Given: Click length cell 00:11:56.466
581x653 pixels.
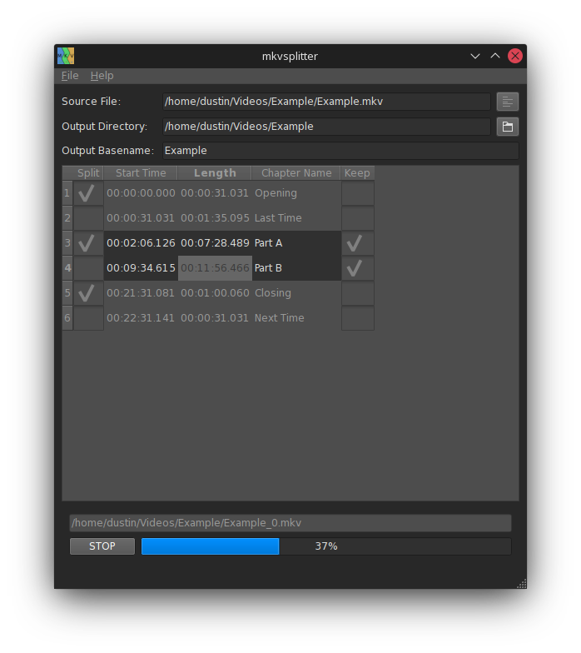Looking at the screenshot, I should coord(215,268).
